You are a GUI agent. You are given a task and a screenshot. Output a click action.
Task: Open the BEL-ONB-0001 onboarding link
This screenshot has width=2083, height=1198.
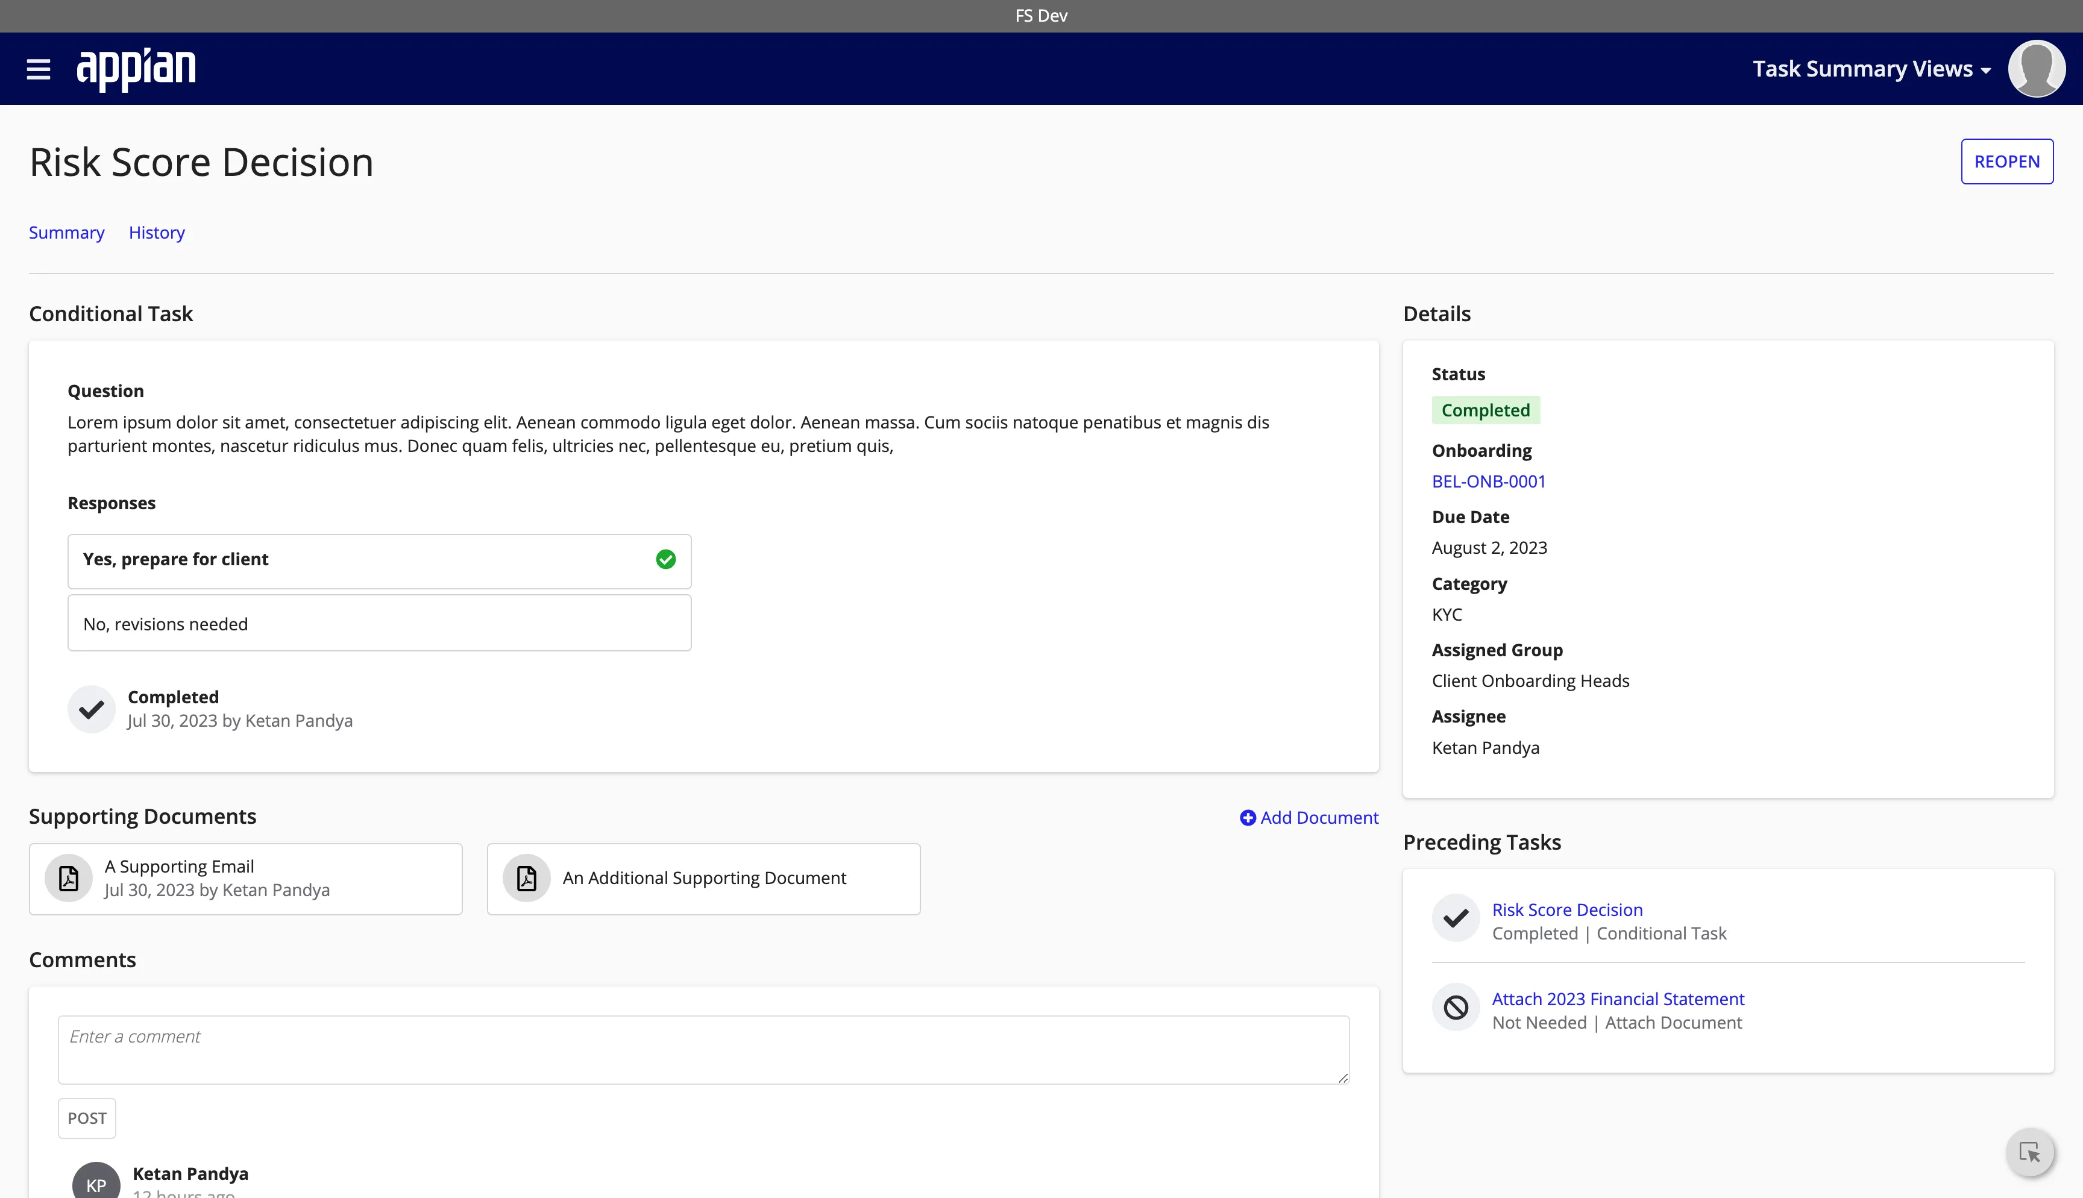(x=1488, y=481)
